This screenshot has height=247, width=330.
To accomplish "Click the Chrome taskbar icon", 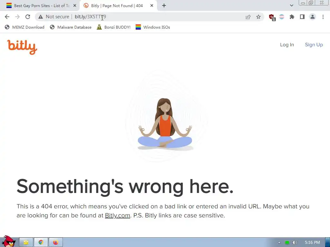I will [x=41, y=242].
